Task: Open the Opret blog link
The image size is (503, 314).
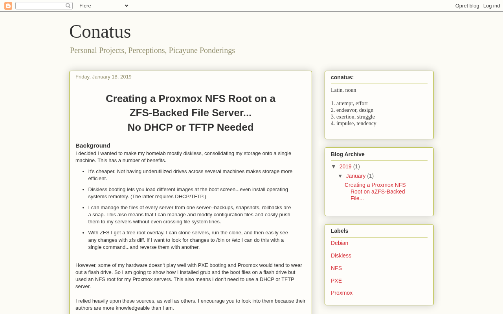Action: tap(467, 6)
